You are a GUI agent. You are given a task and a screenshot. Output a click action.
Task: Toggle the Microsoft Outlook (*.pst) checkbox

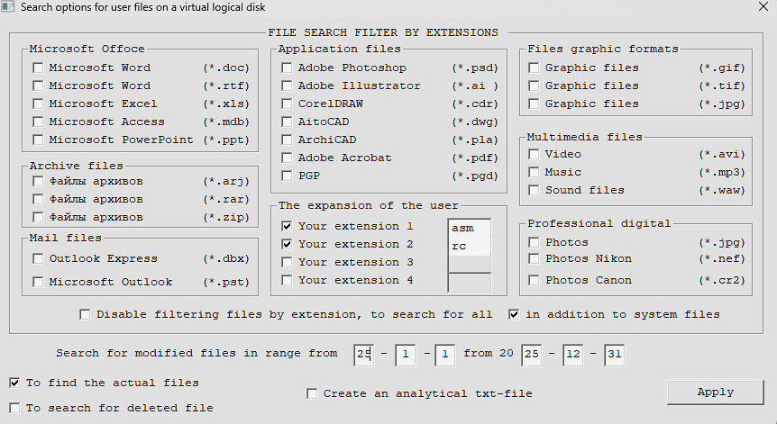click(38, 282)
